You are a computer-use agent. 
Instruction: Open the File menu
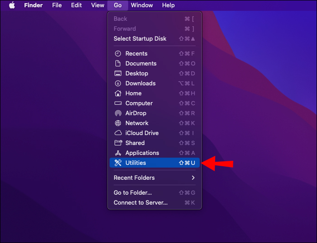[57, 5]
